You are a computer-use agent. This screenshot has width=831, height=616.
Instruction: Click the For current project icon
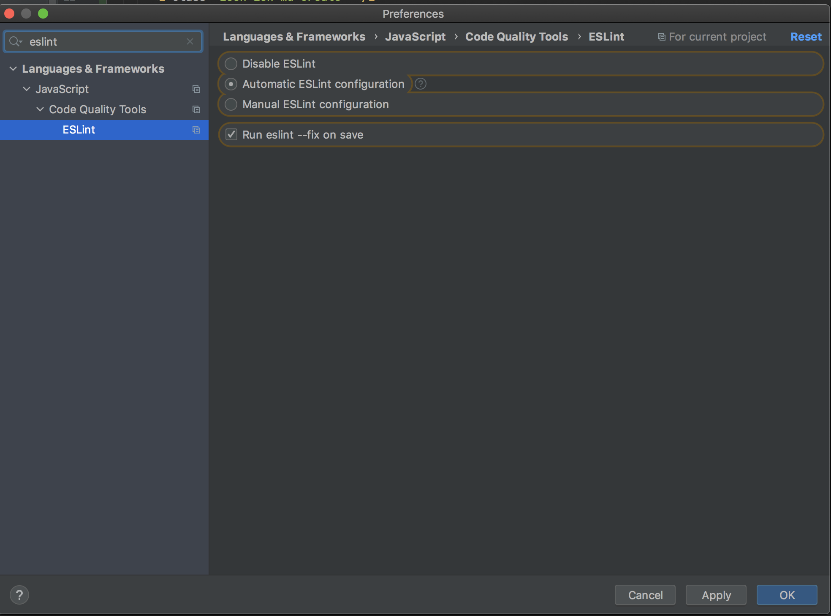662,37
